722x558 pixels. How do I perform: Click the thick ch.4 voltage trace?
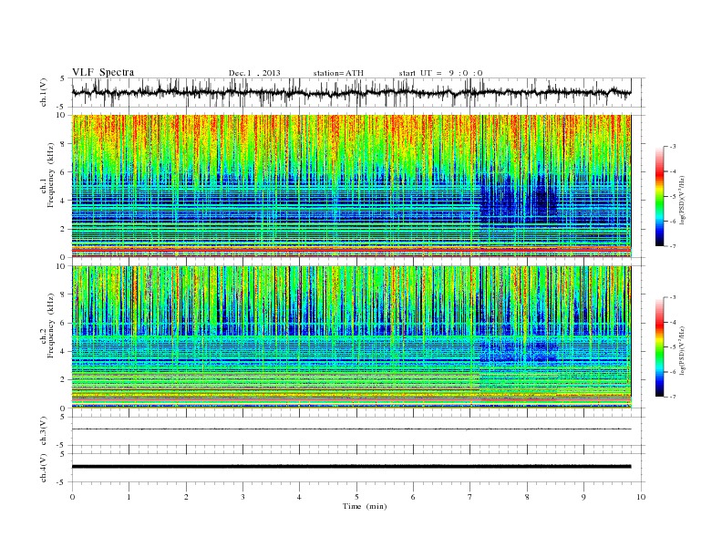click(351, 467)
